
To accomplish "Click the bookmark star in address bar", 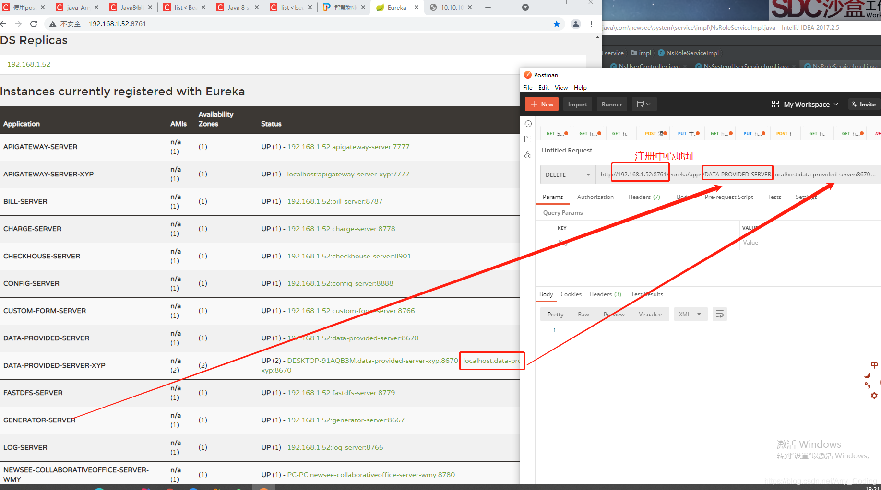I will click(557, 24).
